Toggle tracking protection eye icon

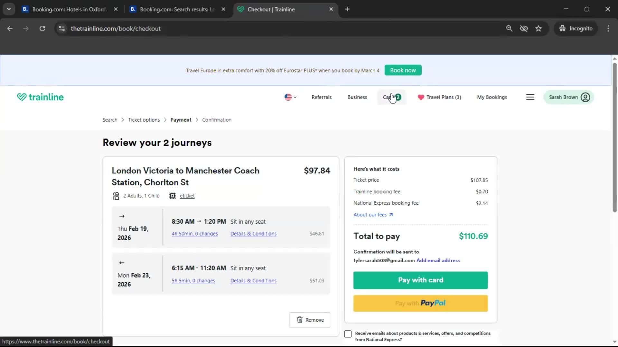[x=524, y=29]
